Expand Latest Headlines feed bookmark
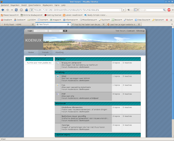 73,15
